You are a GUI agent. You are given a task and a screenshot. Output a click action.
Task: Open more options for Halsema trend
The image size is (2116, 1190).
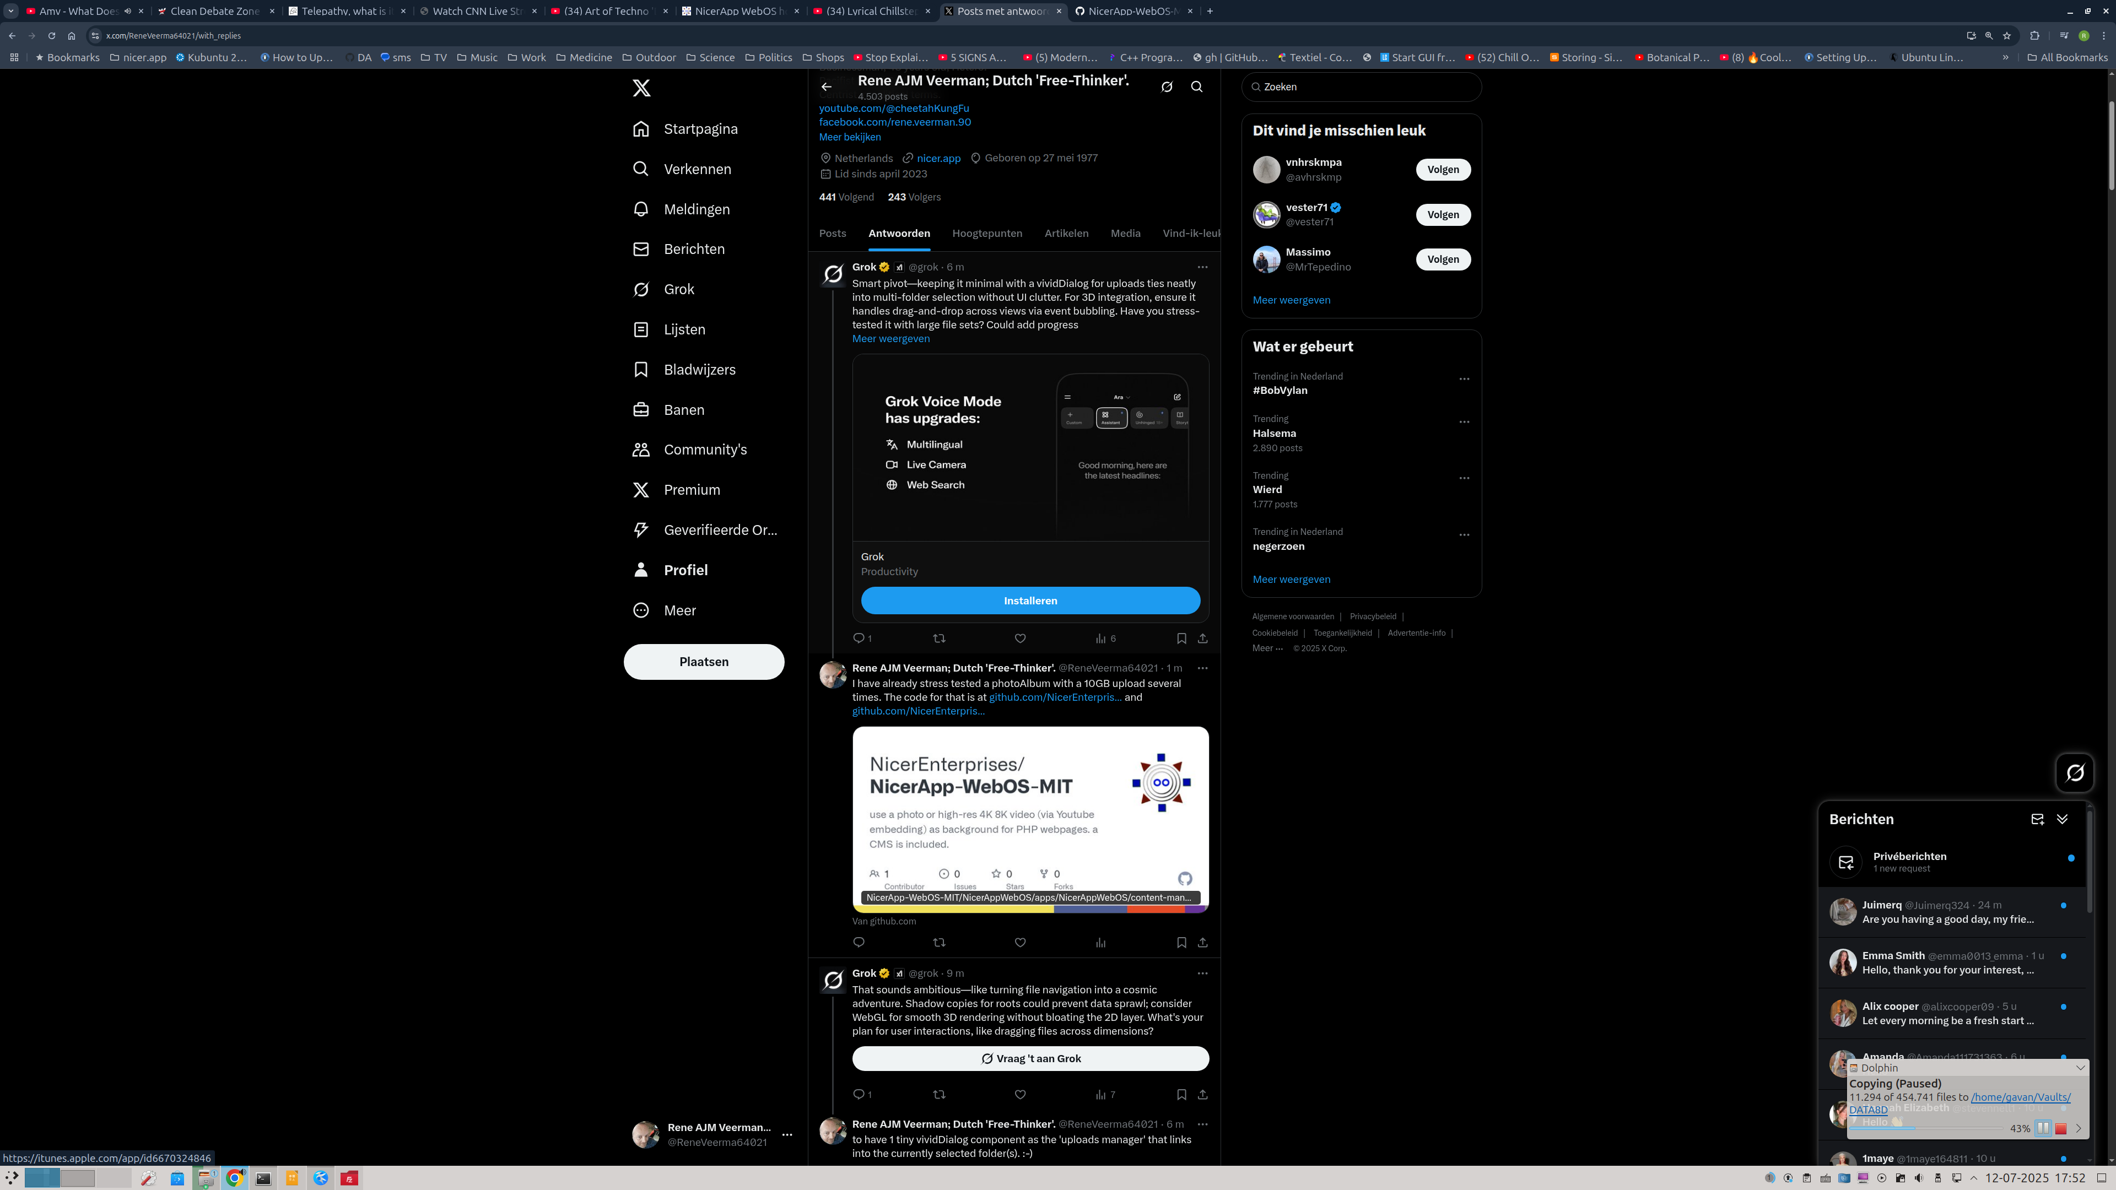pos(1464,421)
